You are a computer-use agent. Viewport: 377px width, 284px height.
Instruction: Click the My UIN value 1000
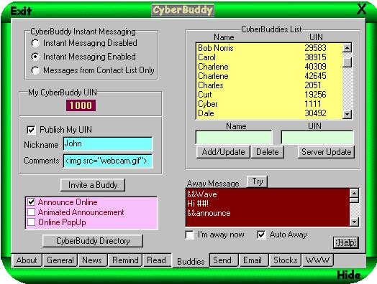(81, 105)
